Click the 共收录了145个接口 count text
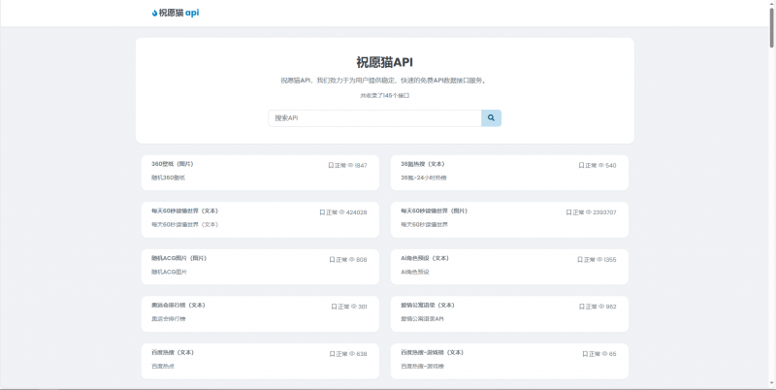Image resolution: width=776 pixels, height=390 pixels. point(384,95)
